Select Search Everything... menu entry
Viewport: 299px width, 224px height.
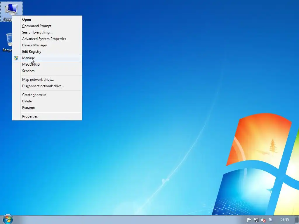[47, 32]
